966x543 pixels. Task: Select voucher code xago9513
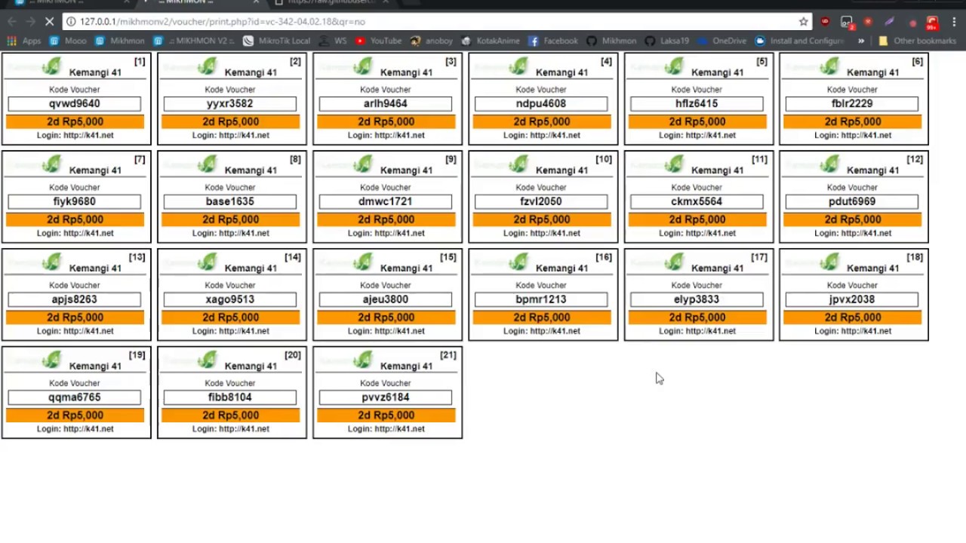tap(230, 300)
